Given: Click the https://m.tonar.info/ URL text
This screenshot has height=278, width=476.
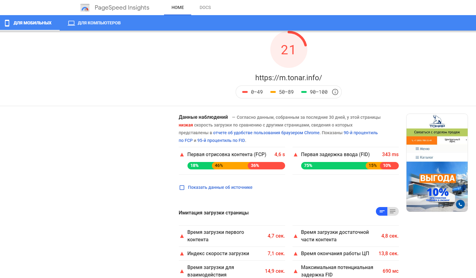Looking at the screenshot, I should point(289,78).
